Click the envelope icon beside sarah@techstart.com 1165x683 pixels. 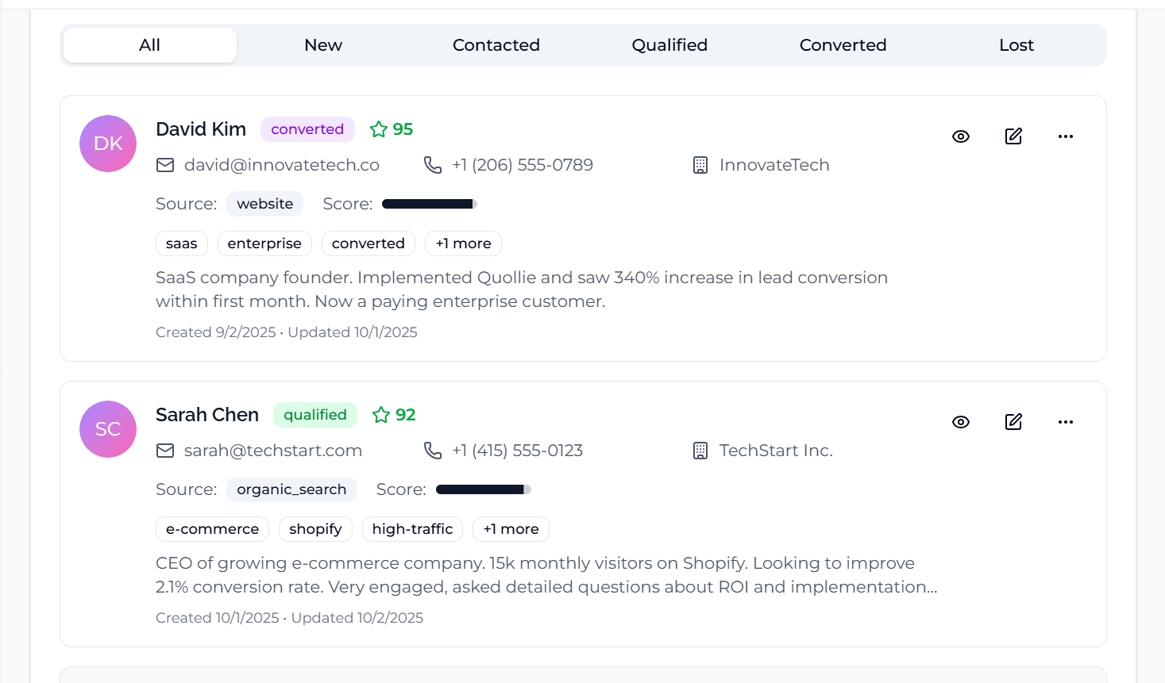(x=165, y=451)
